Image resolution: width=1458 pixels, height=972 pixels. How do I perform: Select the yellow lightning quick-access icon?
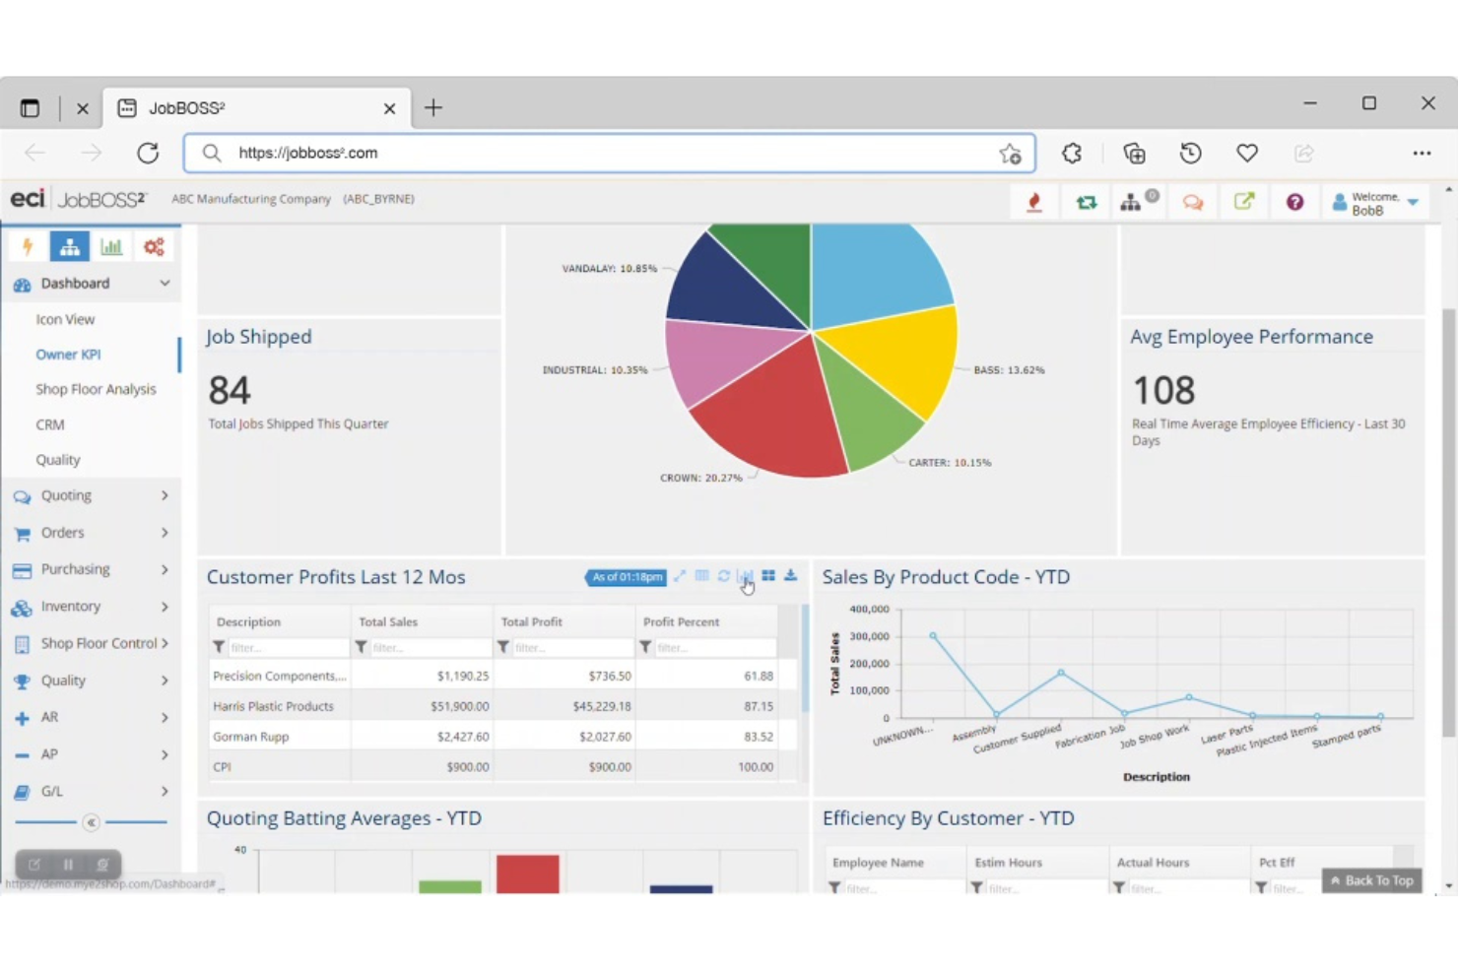click(x=27, y=246)
